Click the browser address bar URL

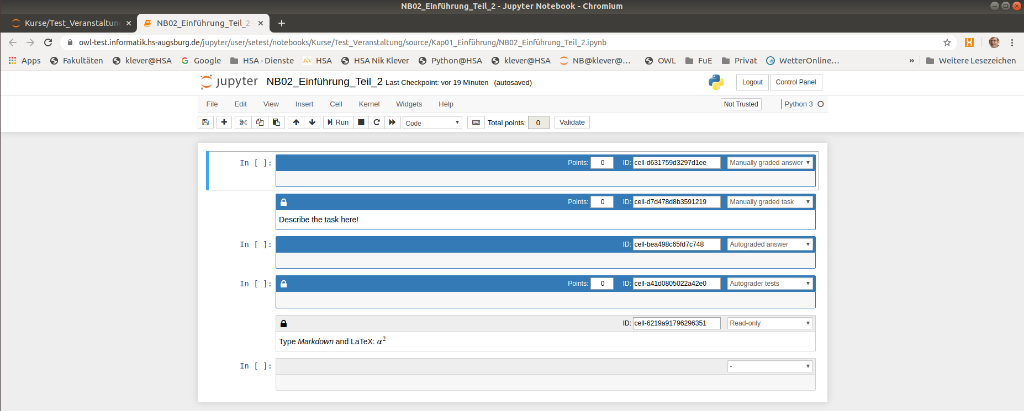(342, 42)
